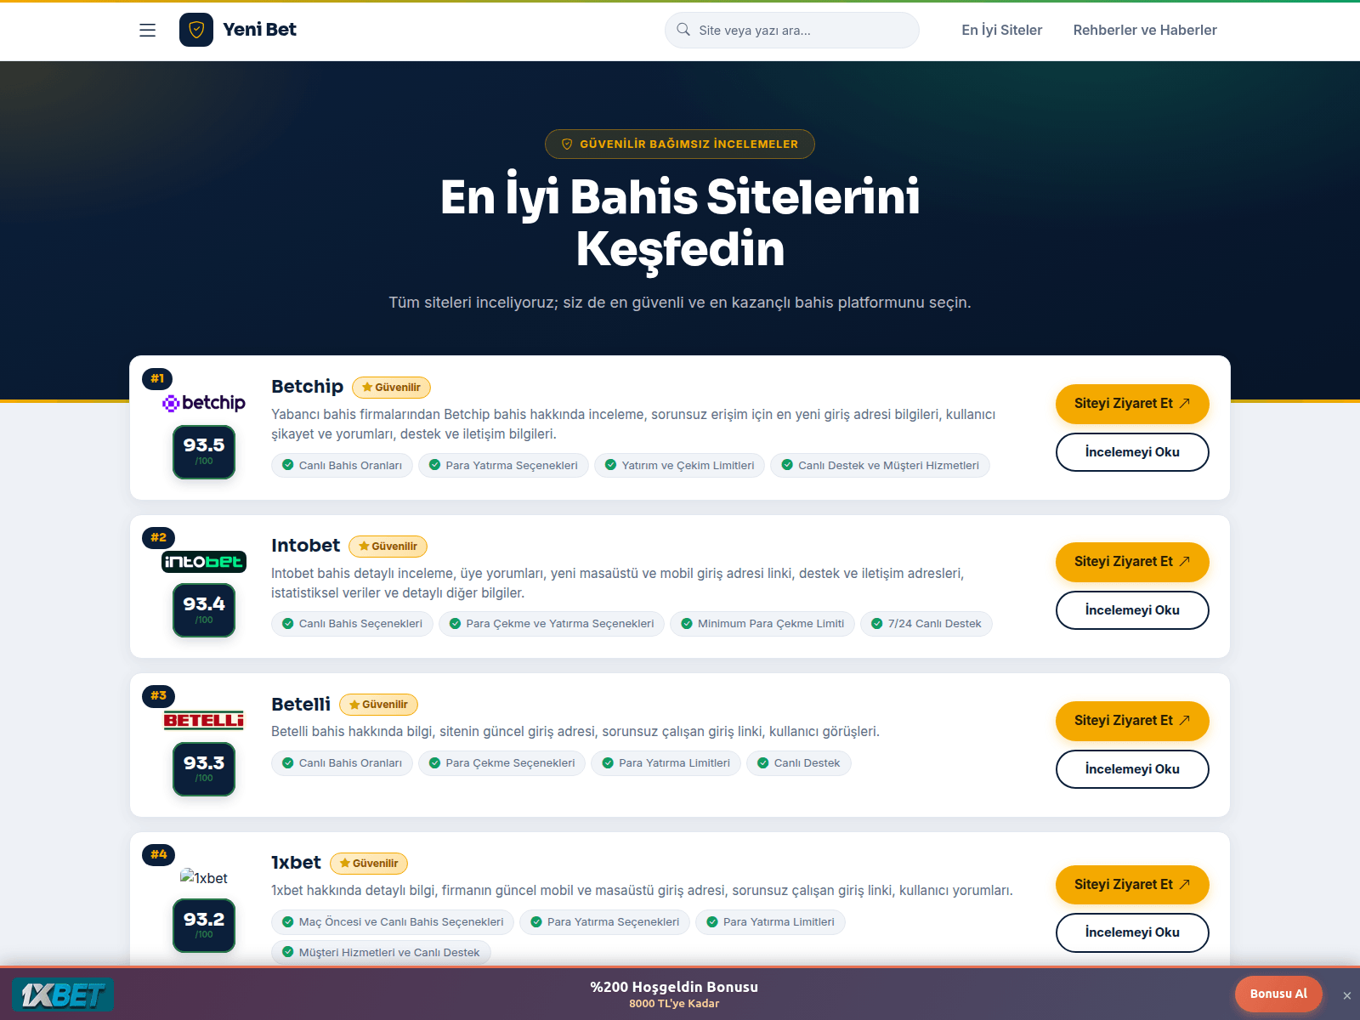Click the #4 rank badge

click(158, 854)
